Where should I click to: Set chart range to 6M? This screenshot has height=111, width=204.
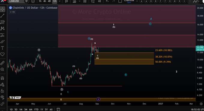pyautogui.click(x=31, y=109)
